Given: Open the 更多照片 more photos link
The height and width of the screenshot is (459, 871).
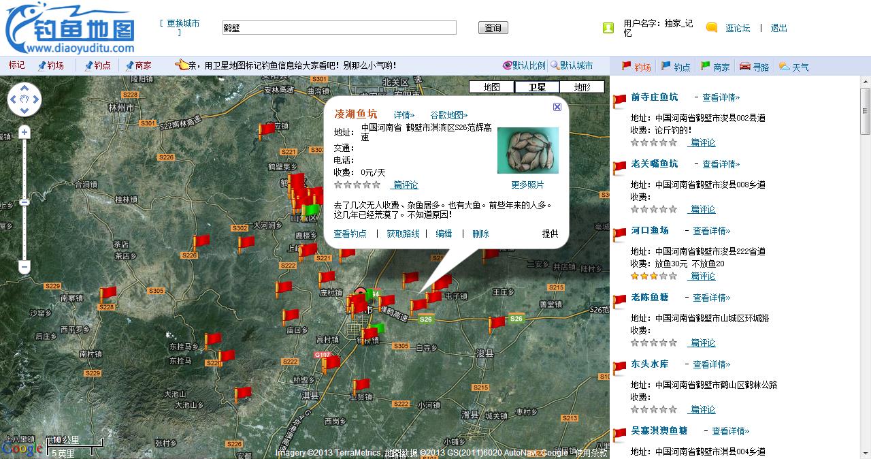Looking at the screenshot, I should [528, 185].
